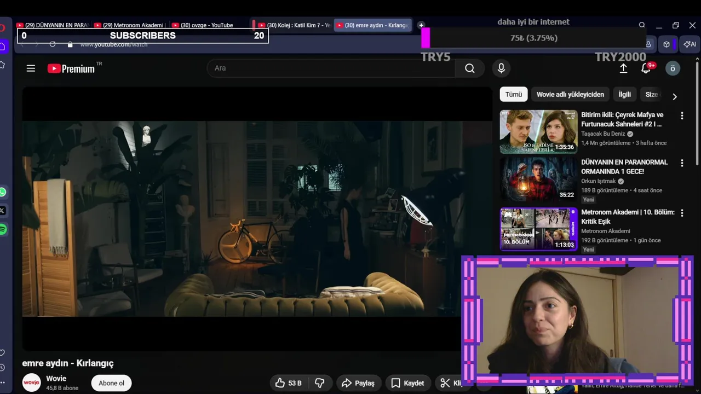The image size is (701, 394).
Task: Click the video player to pause
Action: pyautogui.click(x=257, y=218)
